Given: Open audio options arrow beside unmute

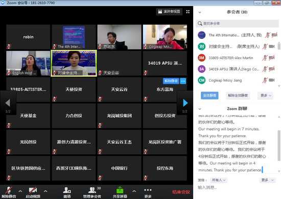Looking at the screenshot, I should point(20,191).
